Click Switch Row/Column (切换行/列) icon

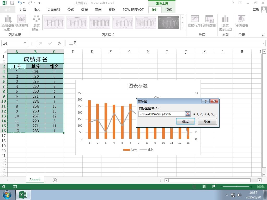(x=195, y=21)
